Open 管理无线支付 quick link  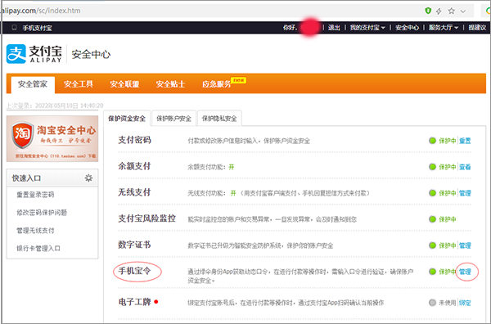point(35,231)
